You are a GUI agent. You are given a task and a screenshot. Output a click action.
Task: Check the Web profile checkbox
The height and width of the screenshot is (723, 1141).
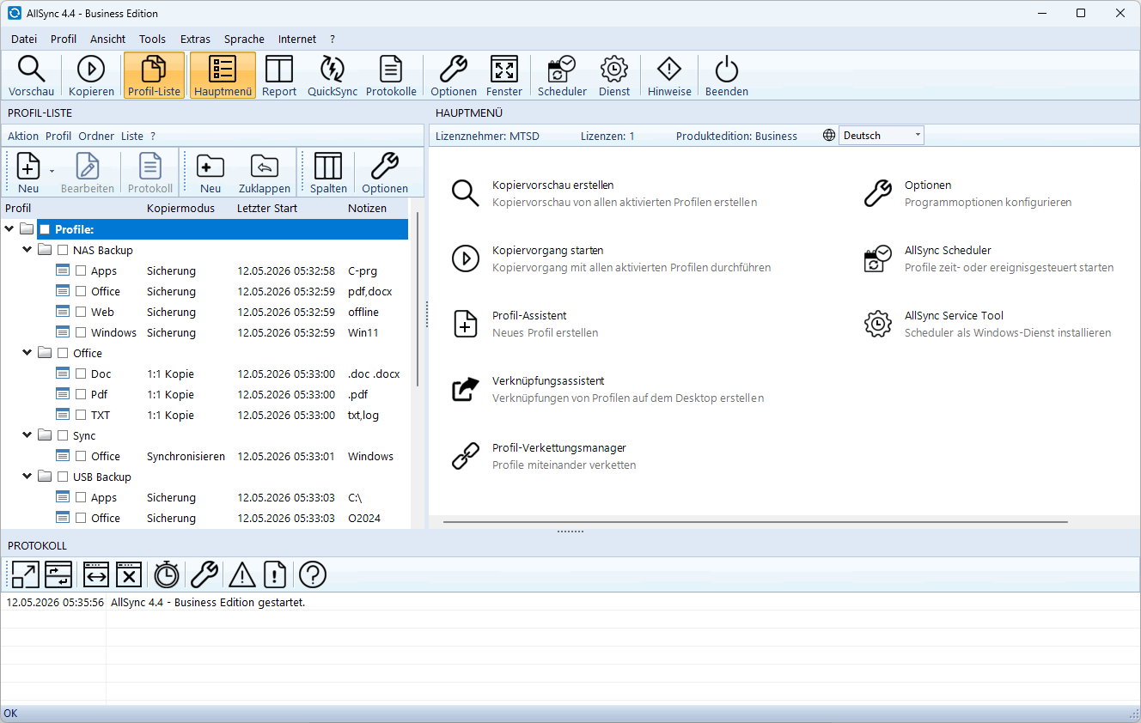click(81, 312)
